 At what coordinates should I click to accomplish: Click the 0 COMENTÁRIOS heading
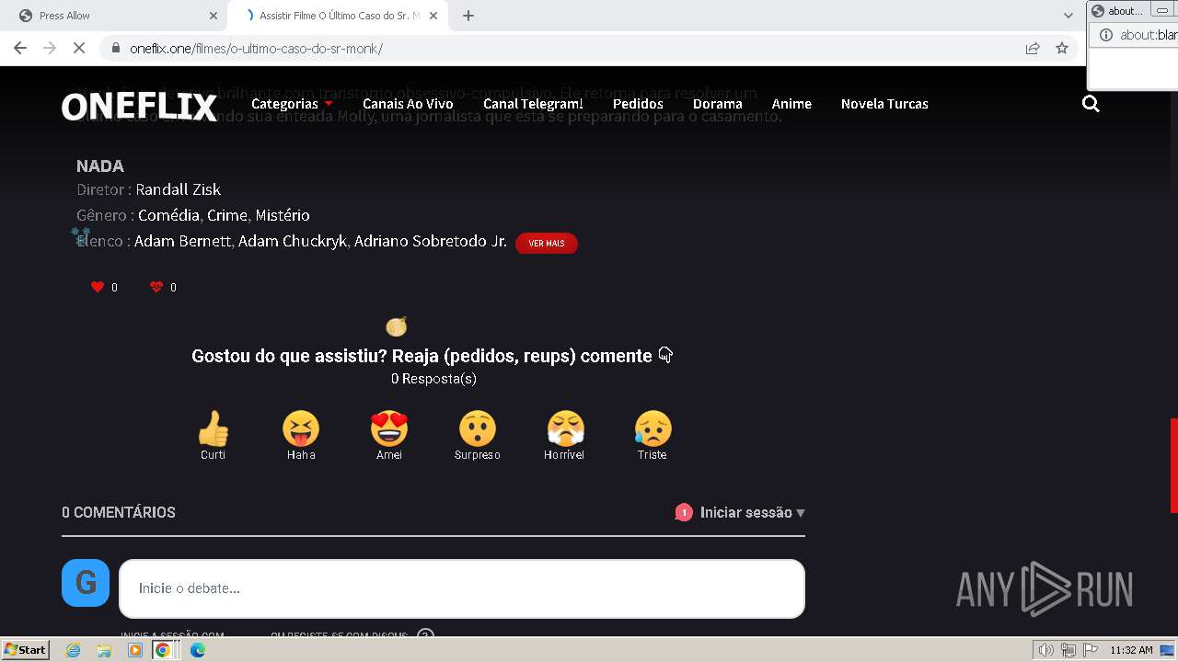[119, 513]
